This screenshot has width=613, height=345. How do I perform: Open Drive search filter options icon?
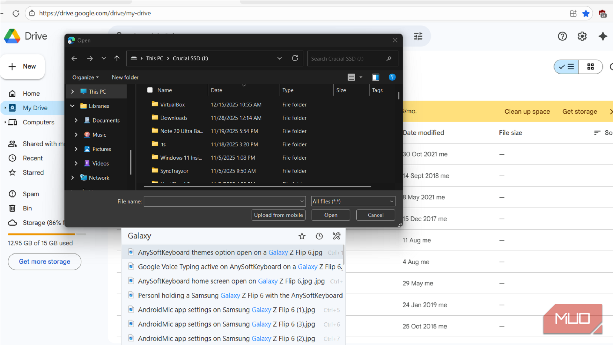tap(418, 36)
